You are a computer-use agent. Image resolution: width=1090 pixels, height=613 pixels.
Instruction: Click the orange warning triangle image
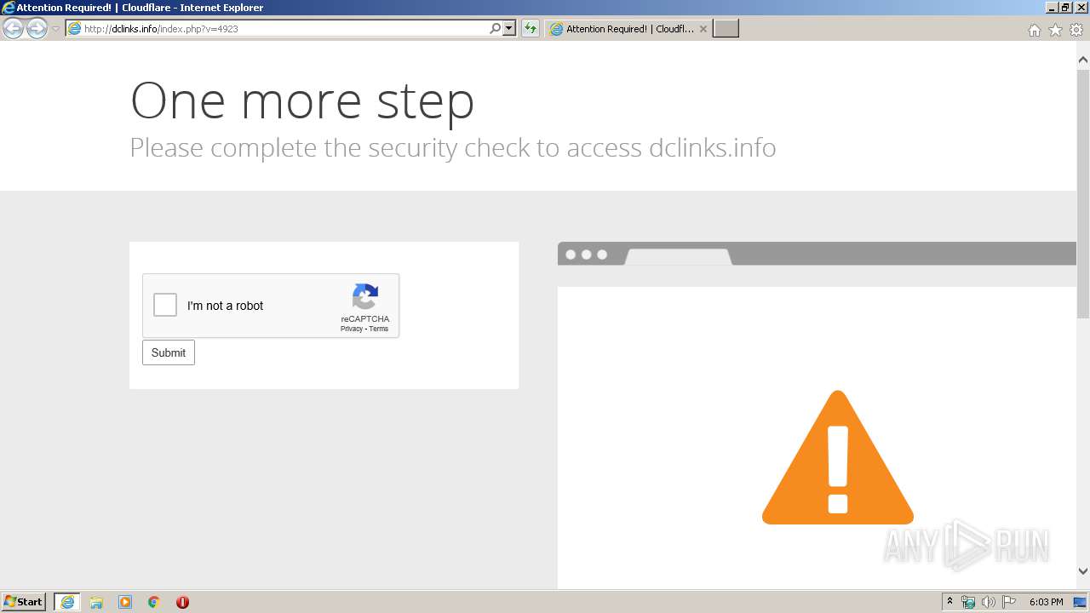click(838, 458)
